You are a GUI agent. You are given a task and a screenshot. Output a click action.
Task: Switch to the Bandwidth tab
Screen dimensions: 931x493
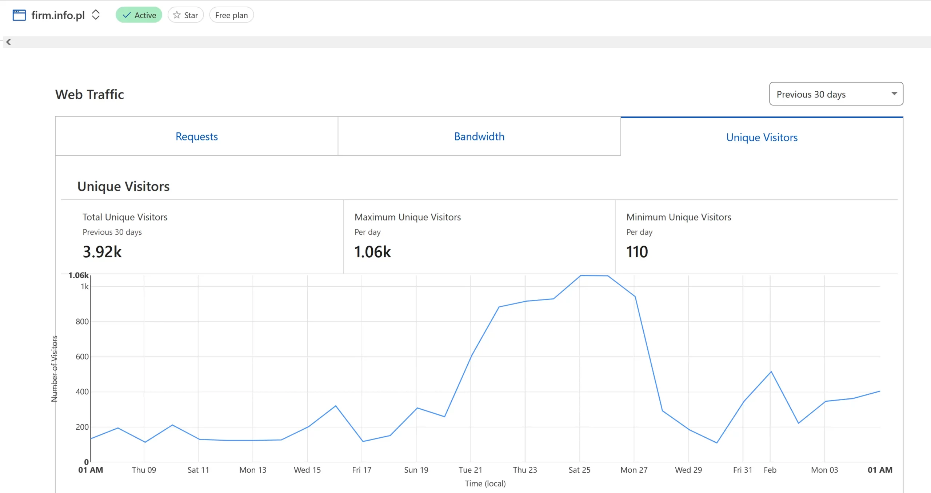pos(479,136)
